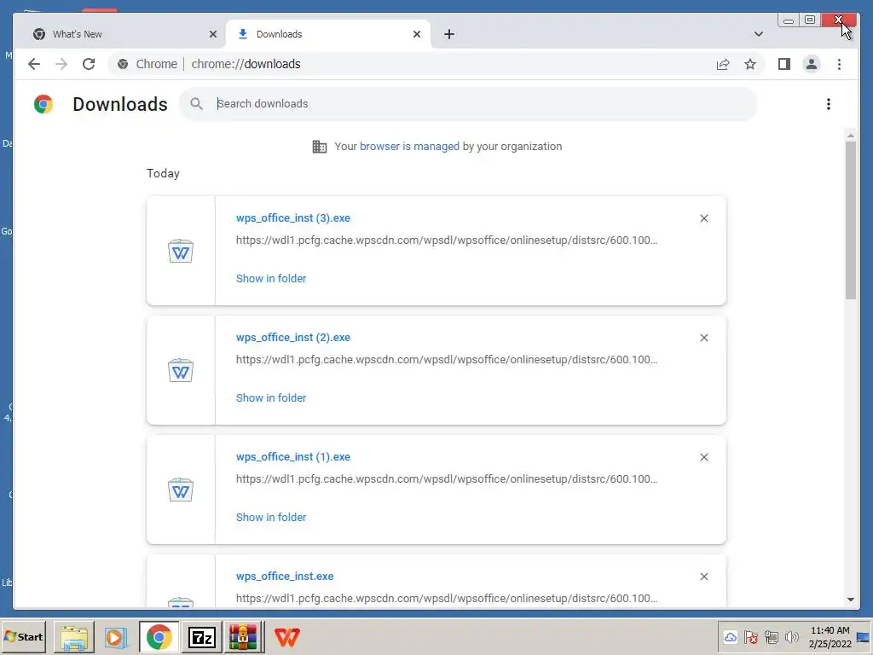Open wps_office_inst (3).exe file link
The width and height of the screenshot is (873, 655).
[293, 217]
